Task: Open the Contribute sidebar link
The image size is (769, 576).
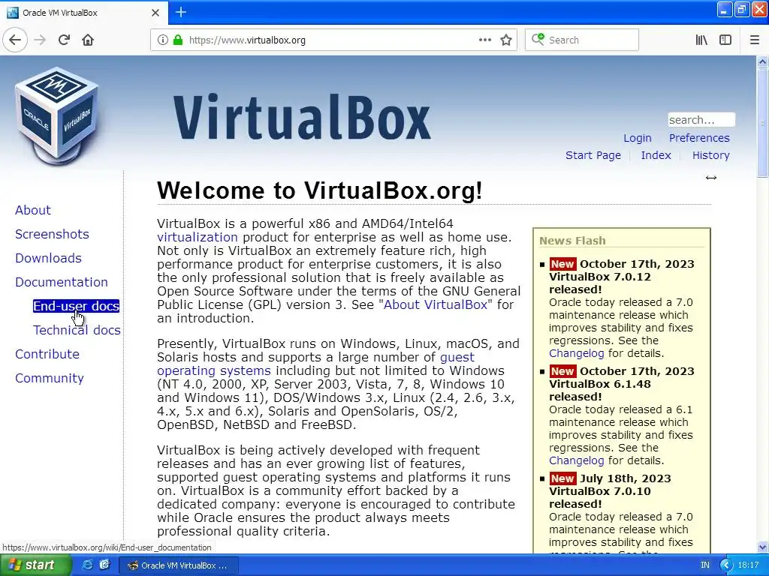Action: point(47,354)
